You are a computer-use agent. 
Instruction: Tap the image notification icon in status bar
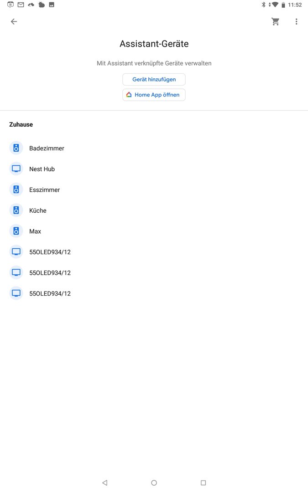(x=52, y=5)
